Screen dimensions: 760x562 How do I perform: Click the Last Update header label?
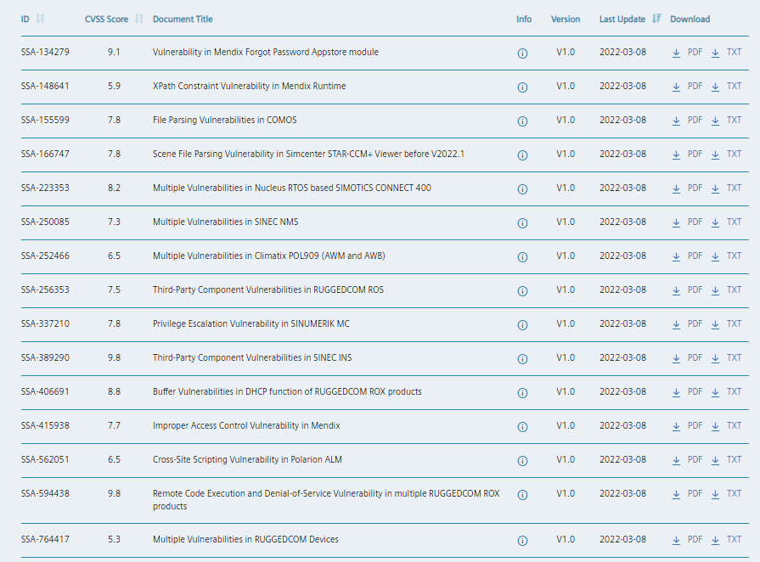point(622,19)
